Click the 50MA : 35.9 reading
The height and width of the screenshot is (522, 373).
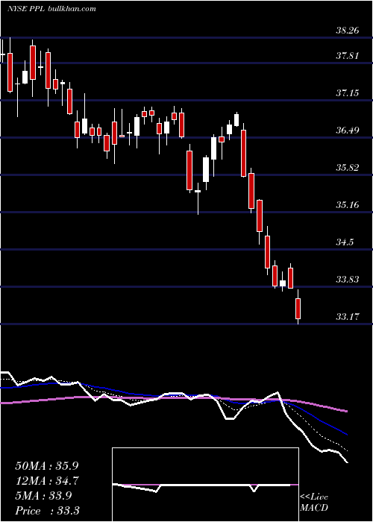click(x=47, y=466)
